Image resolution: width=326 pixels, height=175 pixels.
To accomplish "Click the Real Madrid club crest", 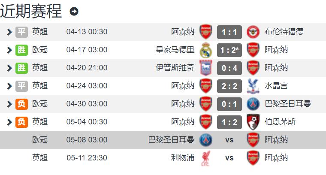I will (206, 50).
